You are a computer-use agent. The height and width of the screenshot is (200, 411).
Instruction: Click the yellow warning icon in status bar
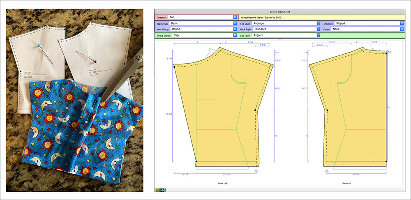(x=157, y=190)
